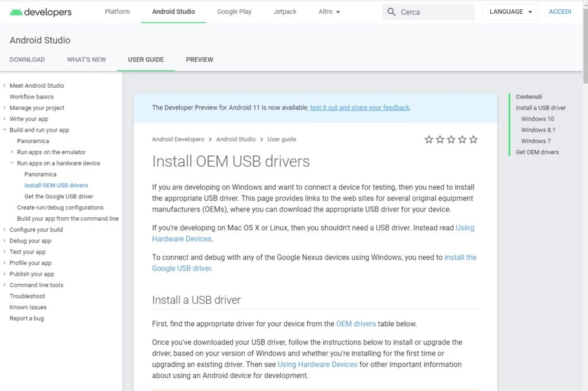Rate page with the first star
Image resolution: width=588 pixels, height=391 pixels.
pos(428,140)
